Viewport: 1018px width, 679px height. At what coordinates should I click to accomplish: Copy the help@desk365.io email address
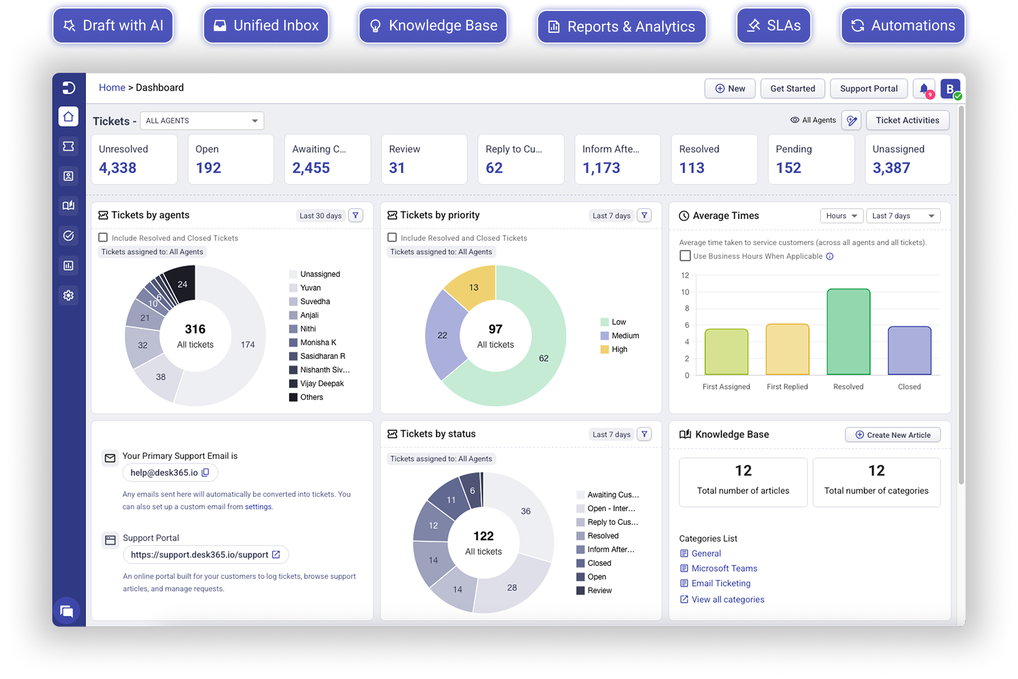point(206,473)
